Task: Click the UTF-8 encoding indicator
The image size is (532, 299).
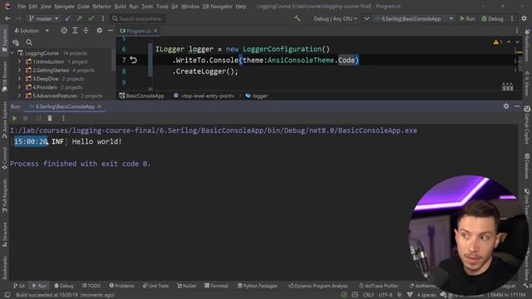Action: point(386,295)
